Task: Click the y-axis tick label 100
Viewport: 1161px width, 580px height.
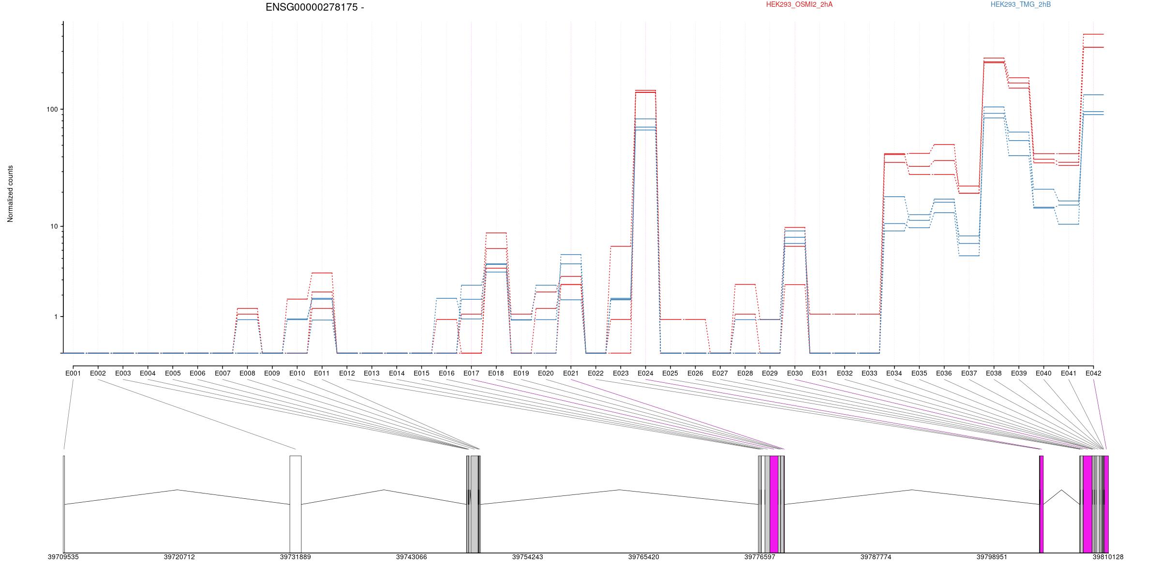Action: tap(52, 109)
